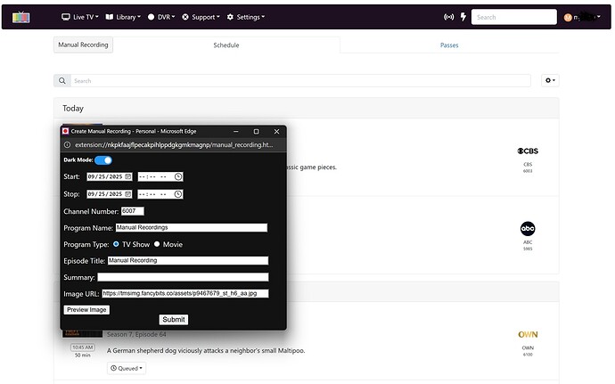Open calendar picker for Start date
615x384 pixels.
128,176
